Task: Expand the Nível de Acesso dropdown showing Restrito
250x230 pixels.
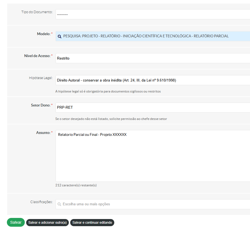Action: tap(153, 58)
